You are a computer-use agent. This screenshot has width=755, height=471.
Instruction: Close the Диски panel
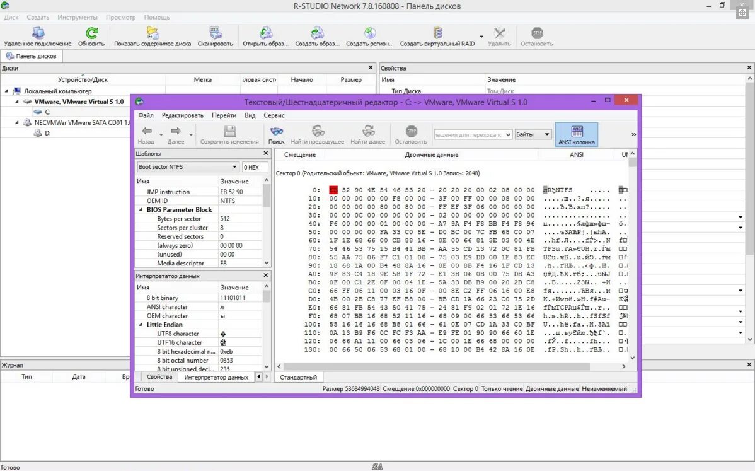[371, 68]
